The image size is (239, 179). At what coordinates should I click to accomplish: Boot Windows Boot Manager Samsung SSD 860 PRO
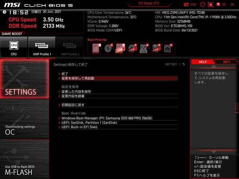coord(118,118)
